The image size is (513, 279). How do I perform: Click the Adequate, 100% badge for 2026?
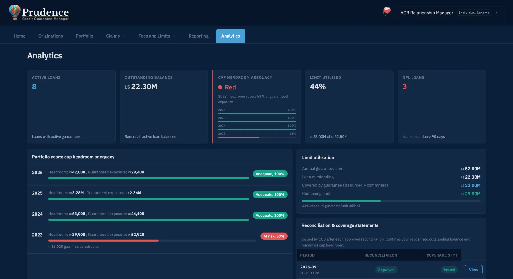tap(270, 174)
